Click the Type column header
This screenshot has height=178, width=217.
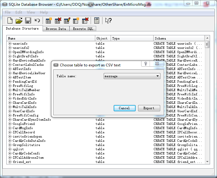coord(132,38)
